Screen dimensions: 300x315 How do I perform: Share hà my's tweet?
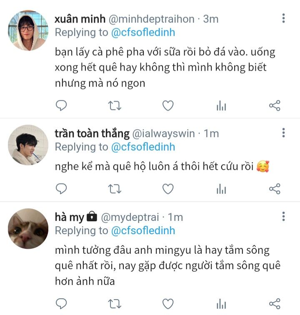(275, 303)
